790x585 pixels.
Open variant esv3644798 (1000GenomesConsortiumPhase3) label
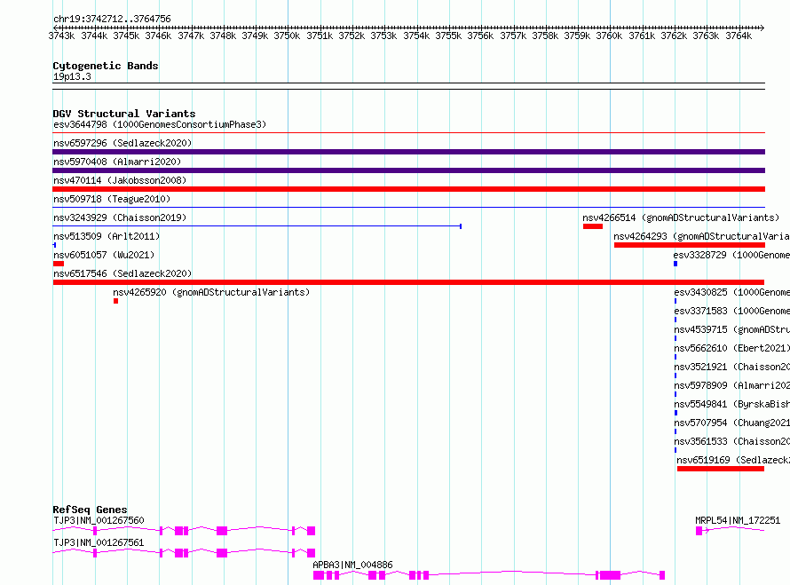pyautogui.click(x=160, y=124)
